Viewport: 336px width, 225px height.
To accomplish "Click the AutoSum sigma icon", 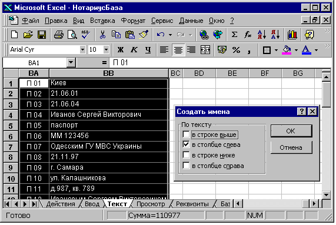I will [234, 35].
